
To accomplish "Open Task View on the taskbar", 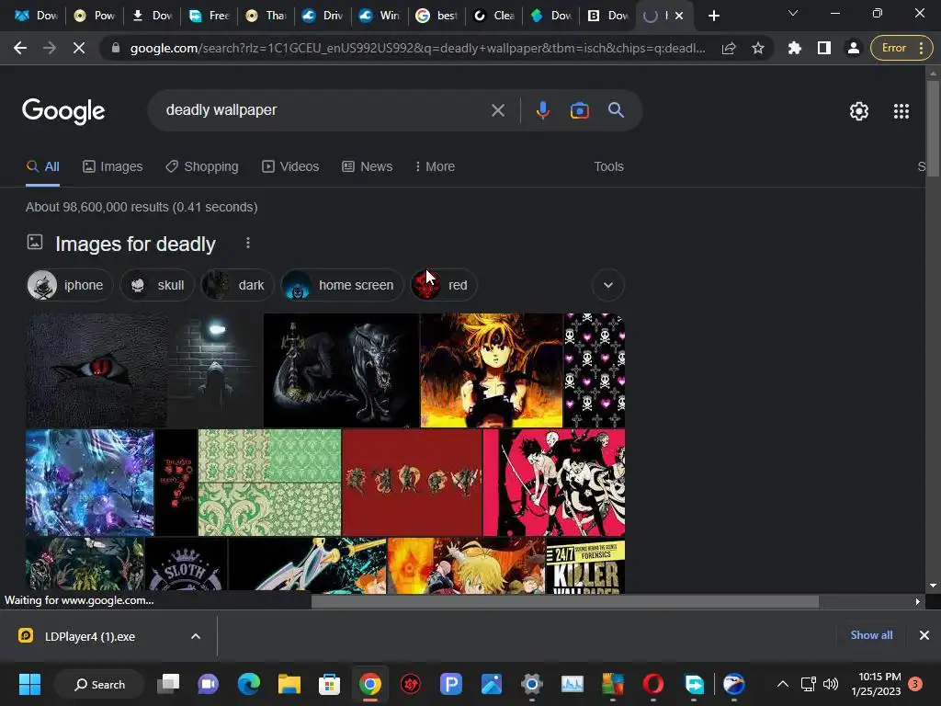I will point(168,684).
